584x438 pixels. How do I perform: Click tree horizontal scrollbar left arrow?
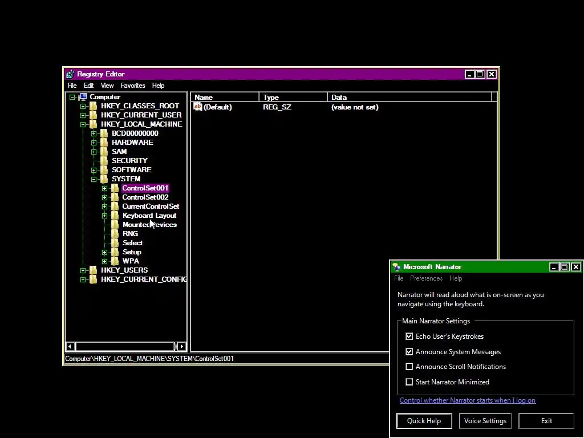(x=70, y=346)
